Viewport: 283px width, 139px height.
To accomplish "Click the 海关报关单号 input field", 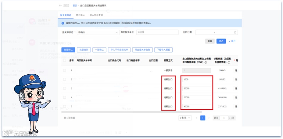I will tap(157, 32).
